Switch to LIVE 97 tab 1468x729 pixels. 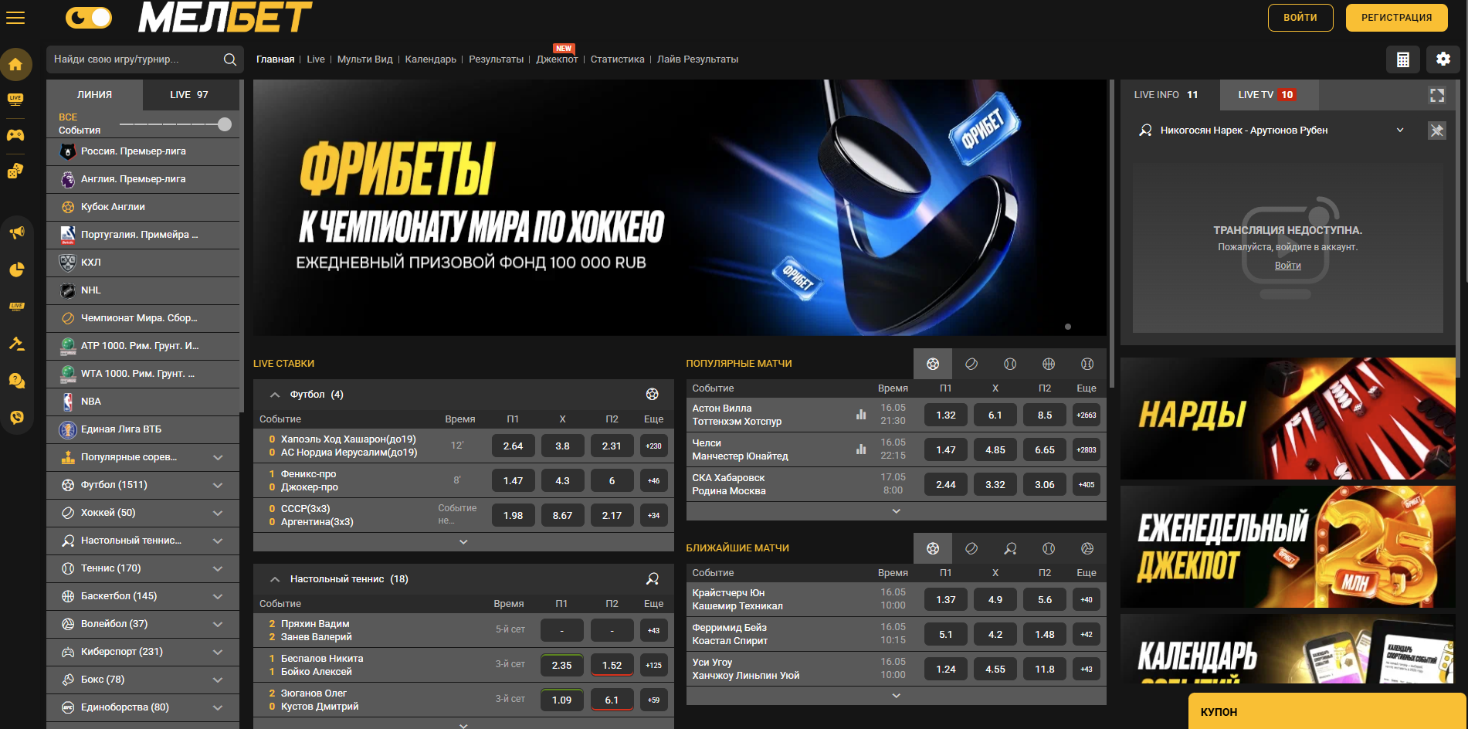coord(189,95)
